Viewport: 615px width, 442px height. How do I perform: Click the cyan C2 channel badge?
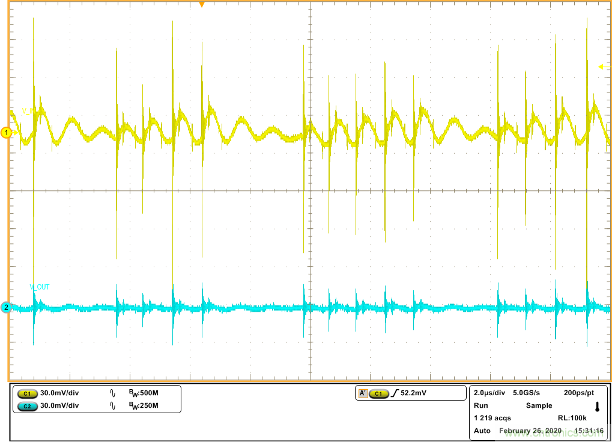click(x=26, y=406)
